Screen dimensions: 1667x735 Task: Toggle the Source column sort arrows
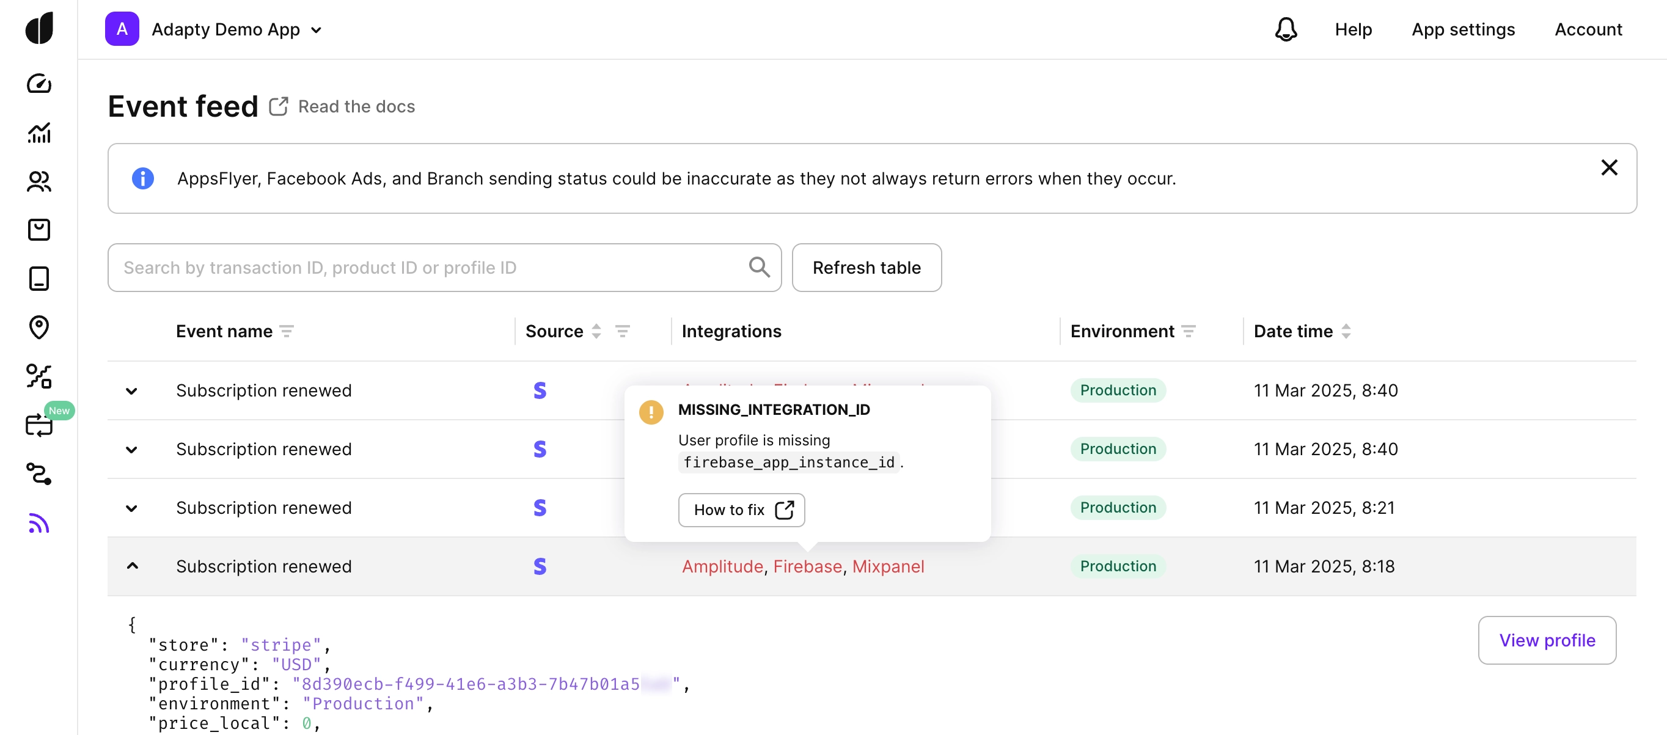coord(596,331)
